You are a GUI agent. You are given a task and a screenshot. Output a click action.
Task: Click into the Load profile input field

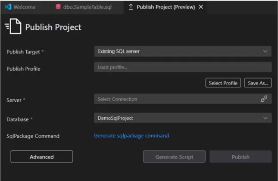pyautogui.click(x=182, y=67)
